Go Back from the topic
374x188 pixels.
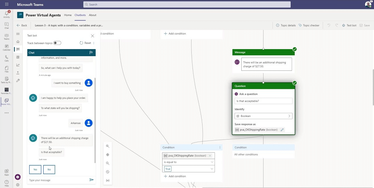point(22,25)
